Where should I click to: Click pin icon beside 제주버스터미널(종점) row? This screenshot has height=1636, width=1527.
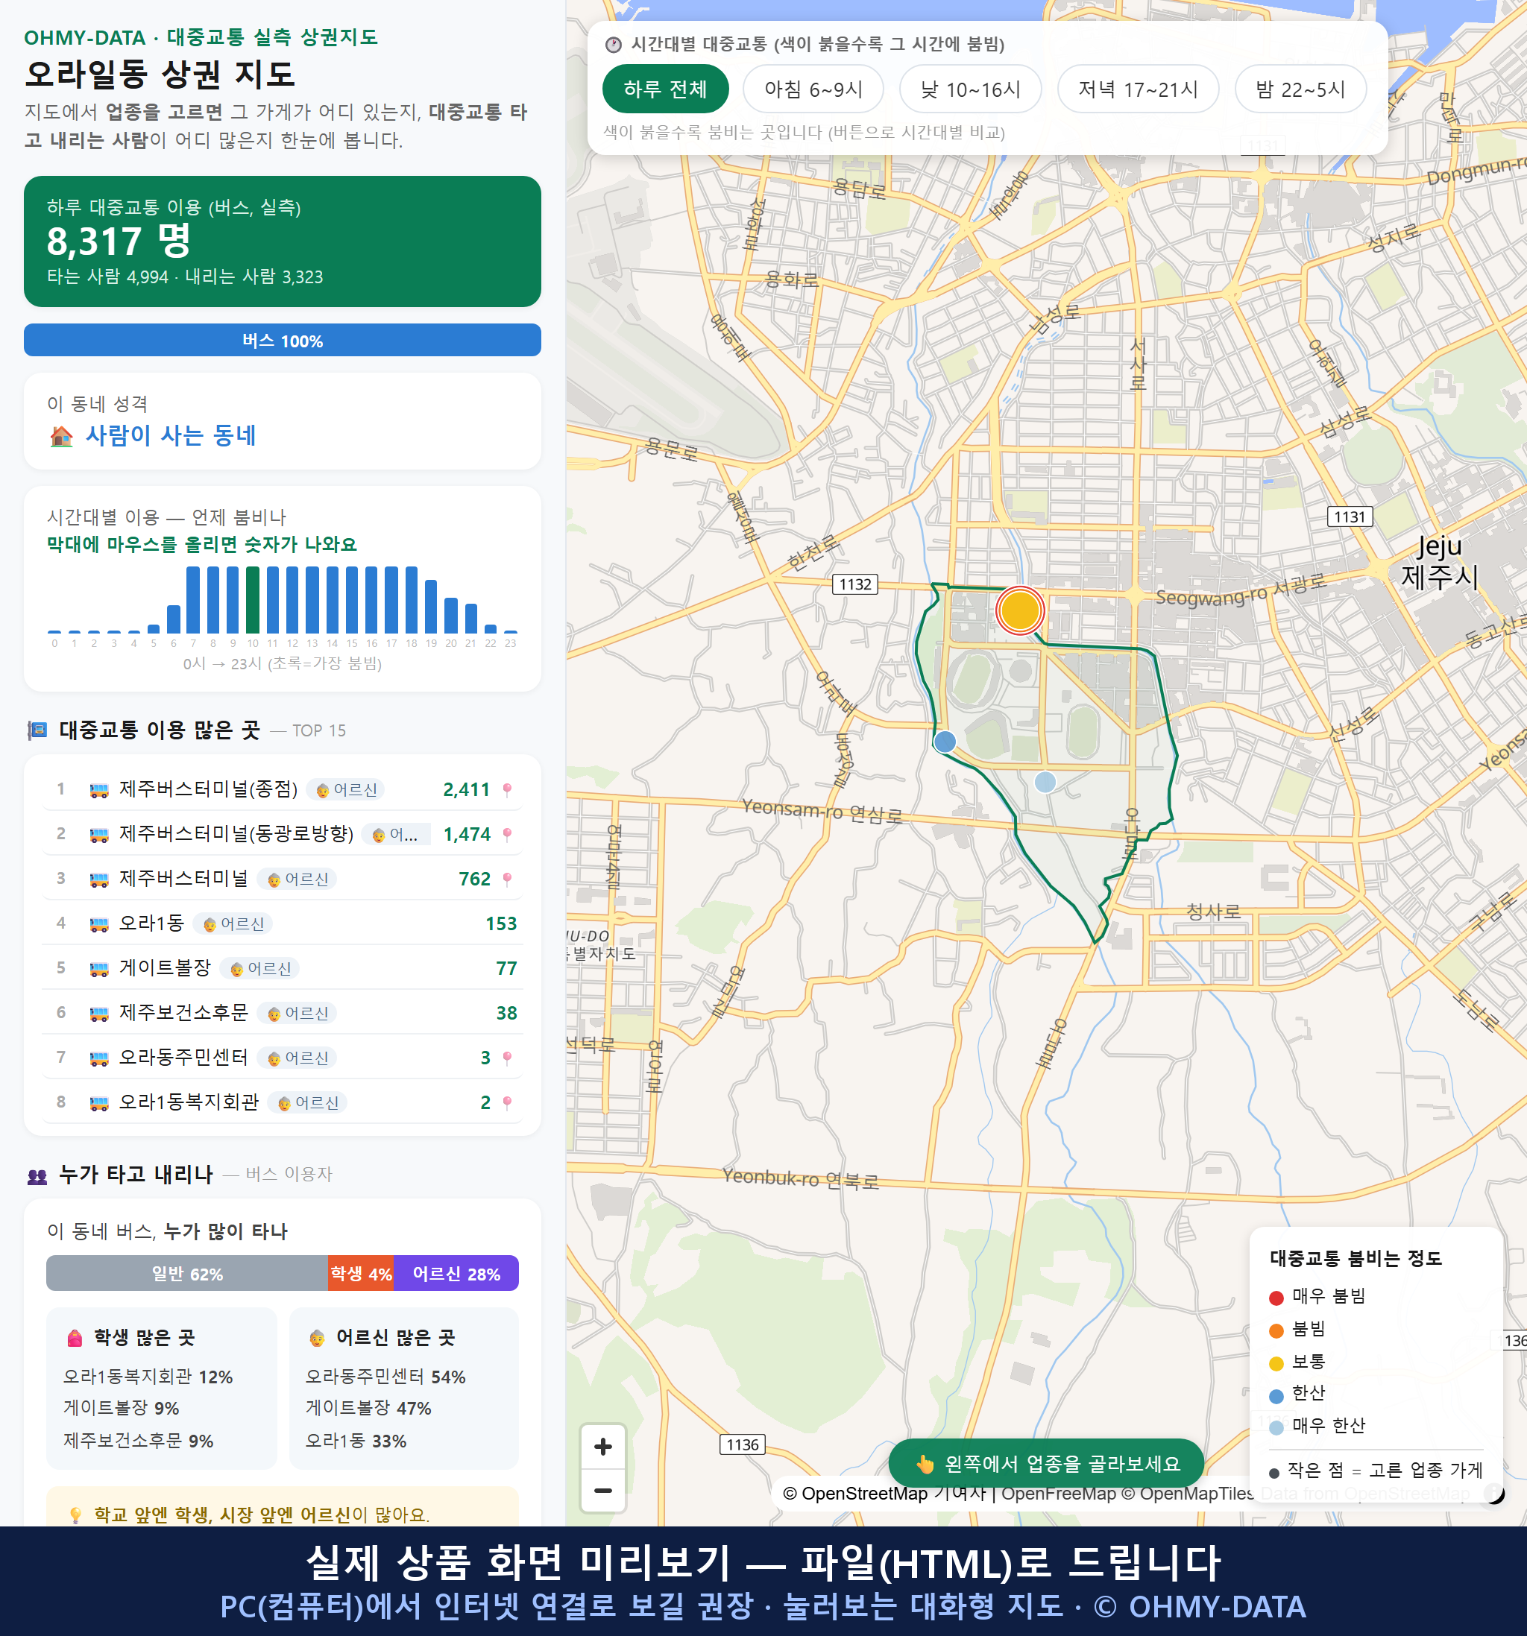tap(507, 790)
